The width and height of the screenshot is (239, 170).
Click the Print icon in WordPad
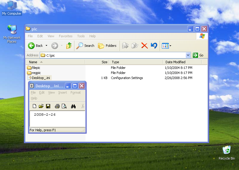point(57,106)
